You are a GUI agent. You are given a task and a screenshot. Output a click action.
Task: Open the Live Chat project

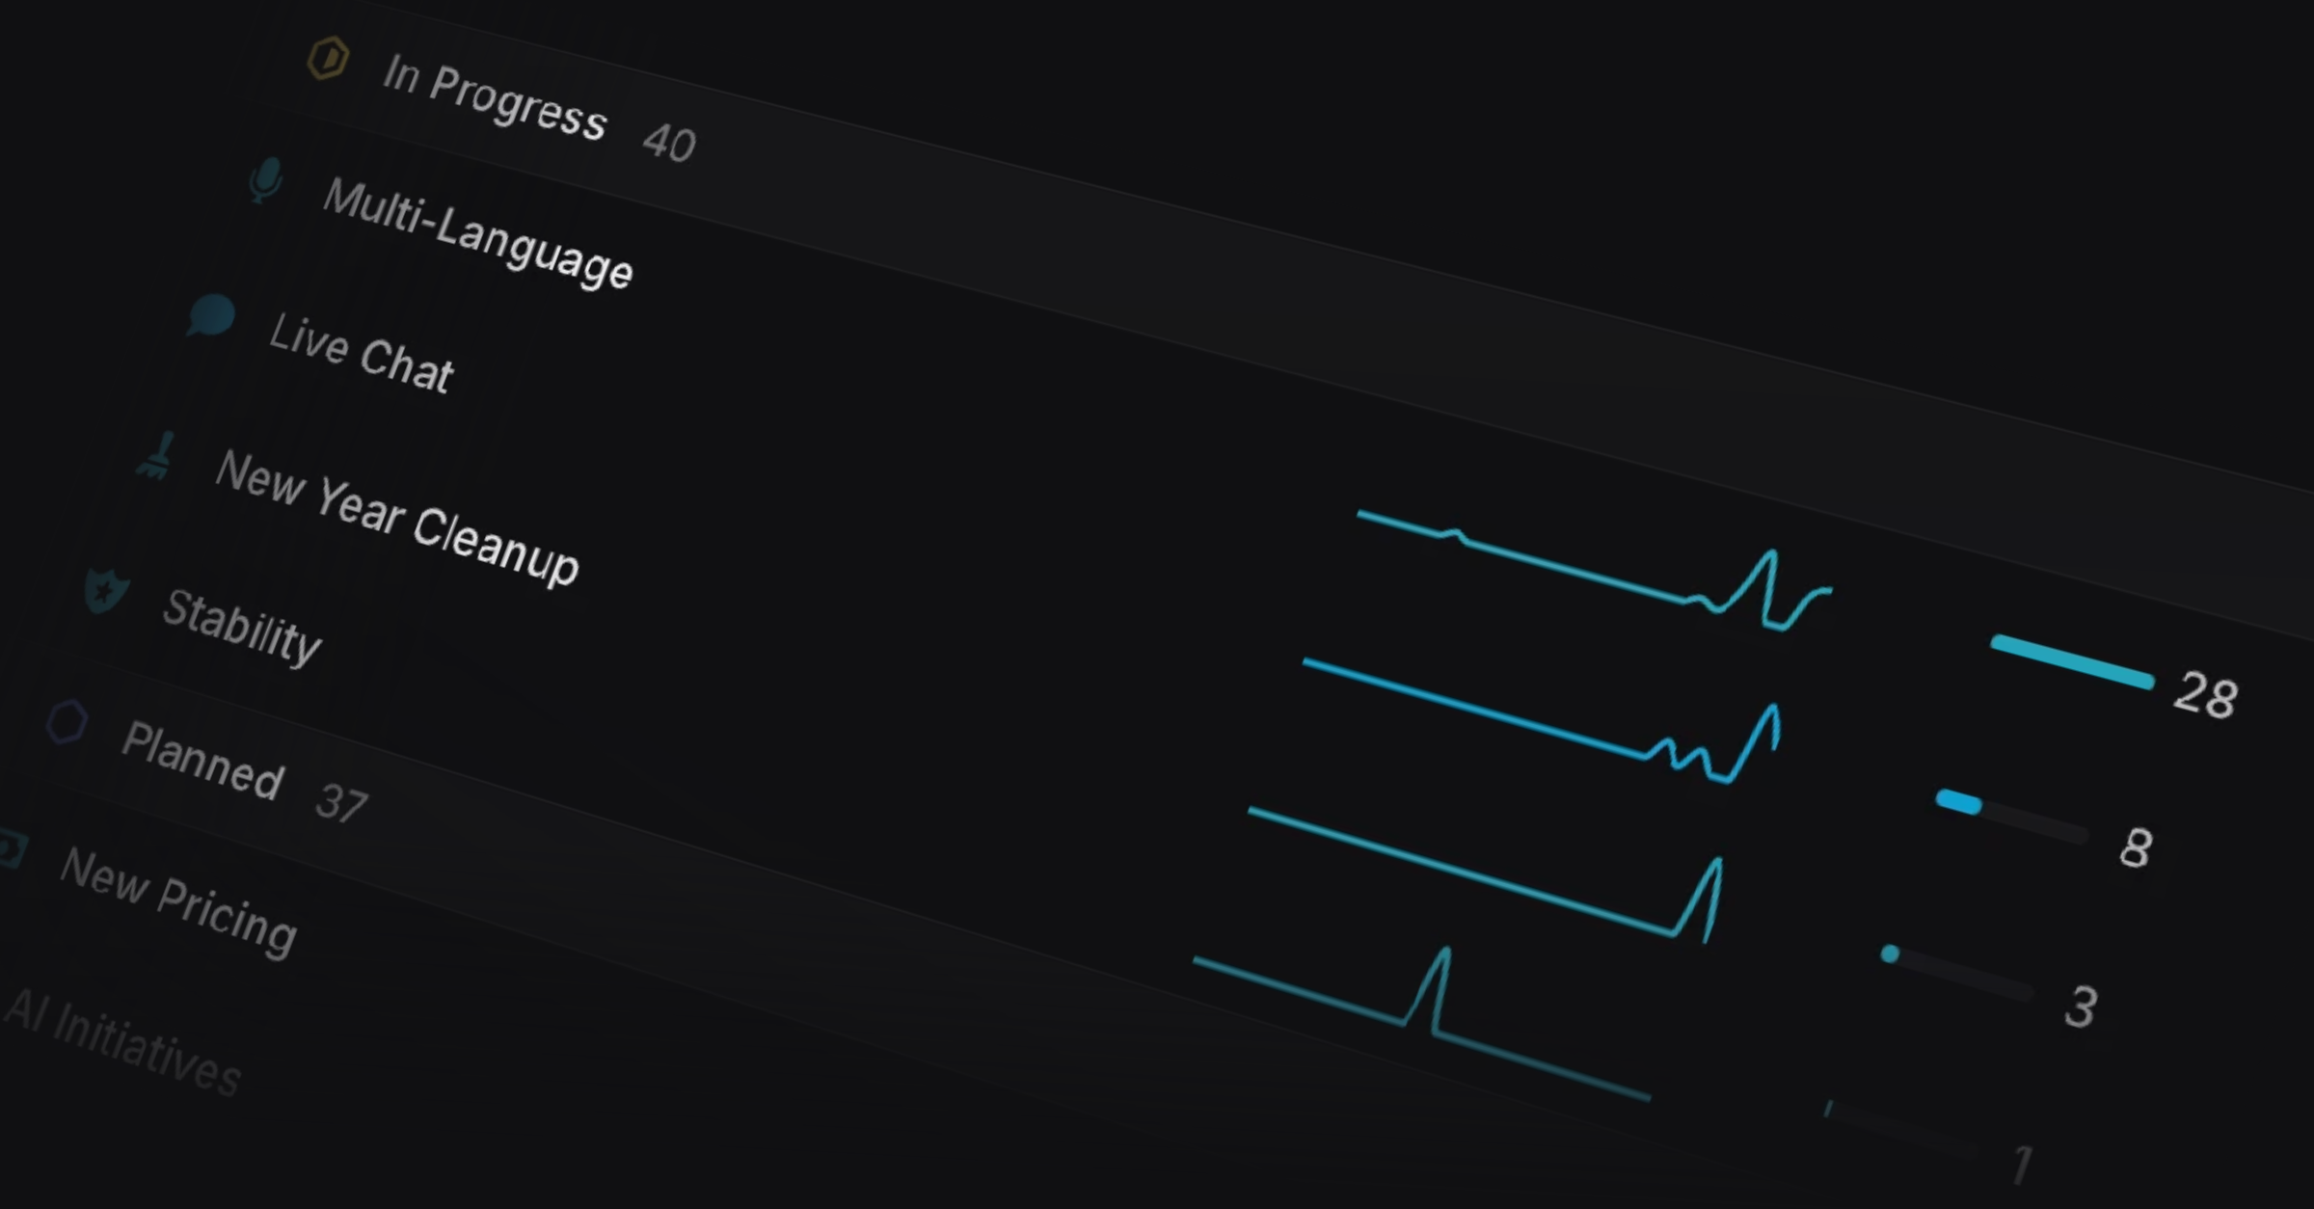361,353
